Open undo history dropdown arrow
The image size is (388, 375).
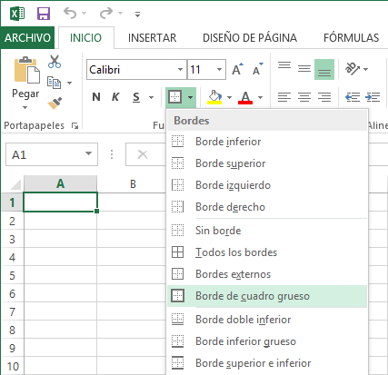tap(84, 13)
